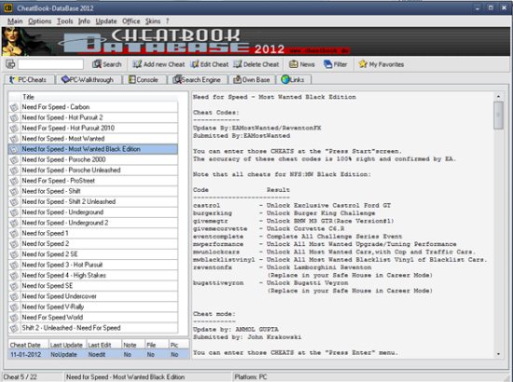Click the Last Edit column header
Screen dimensions: 513x382
[x=104, y=345]
